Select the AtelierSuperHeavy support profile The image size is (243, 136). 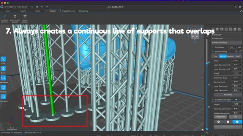point(226,43)
